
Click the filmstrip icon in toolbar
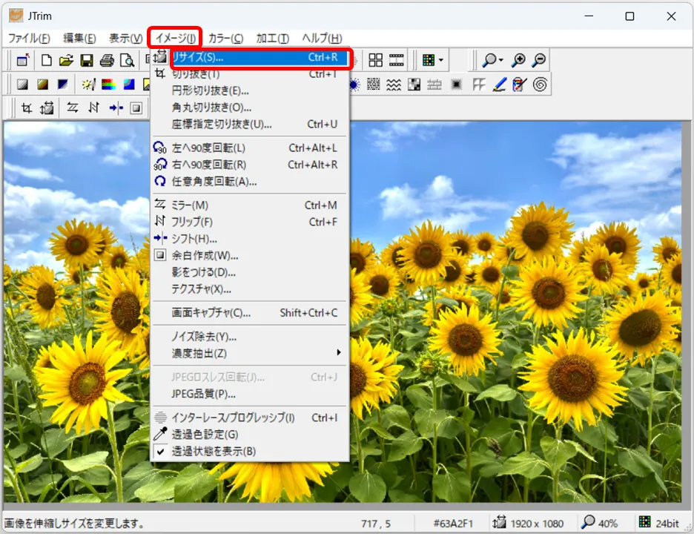(x=397, y=61)
